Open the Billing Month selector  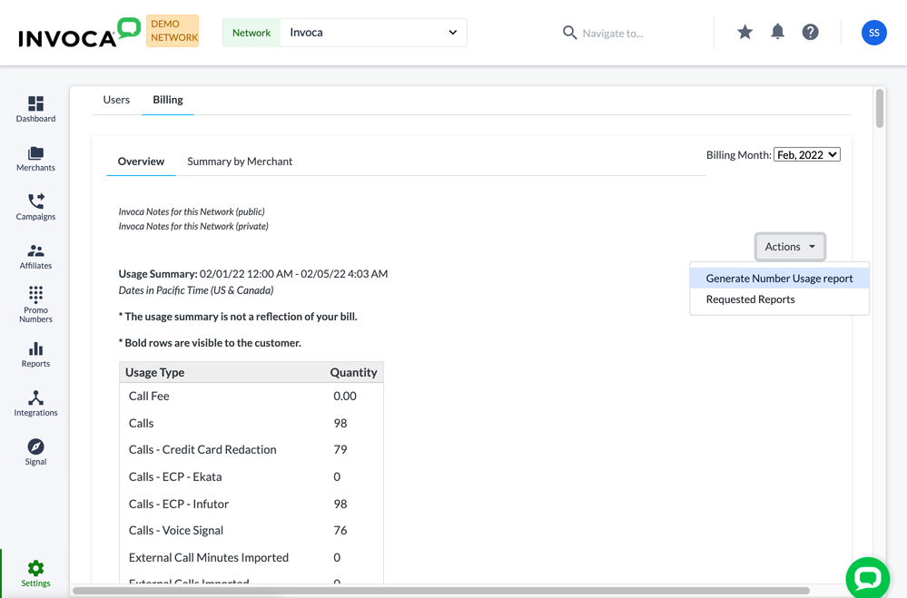click(806, 155)
